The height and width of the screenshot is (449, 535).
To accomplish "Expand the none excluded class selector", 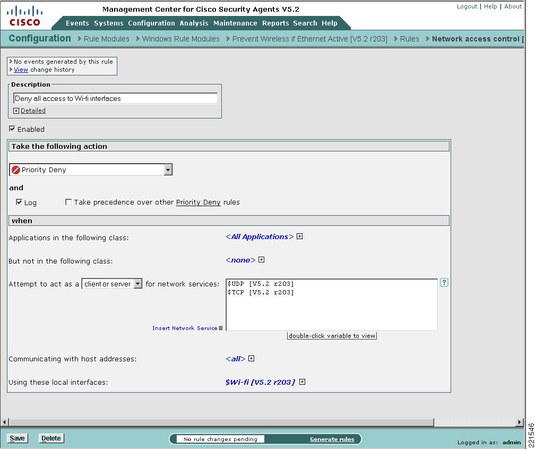I will pyautogui.click(x=261, y=260).
